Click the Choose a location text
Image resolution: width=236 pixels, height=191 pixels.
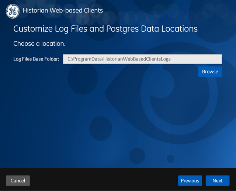(x=39, y=44)
